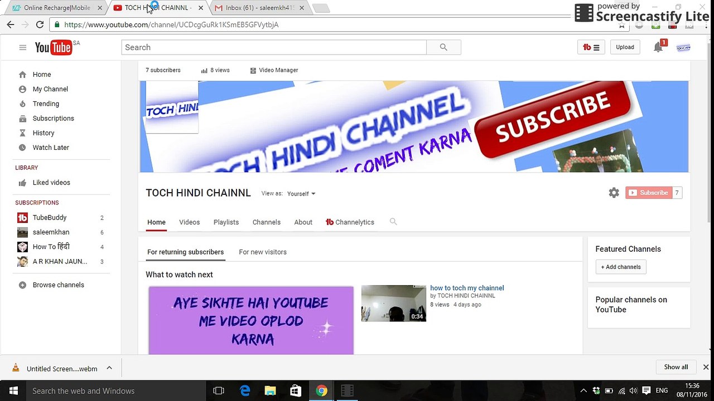Click the YouTube logo

(54, 47)
